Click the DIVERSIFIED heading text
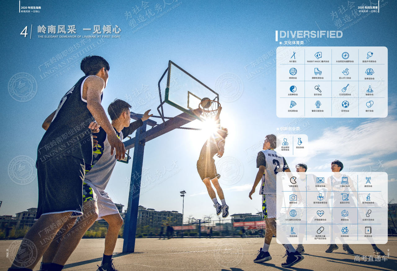Screen dimensions: 397x271 pyautogui.click(x=311, y=34)
